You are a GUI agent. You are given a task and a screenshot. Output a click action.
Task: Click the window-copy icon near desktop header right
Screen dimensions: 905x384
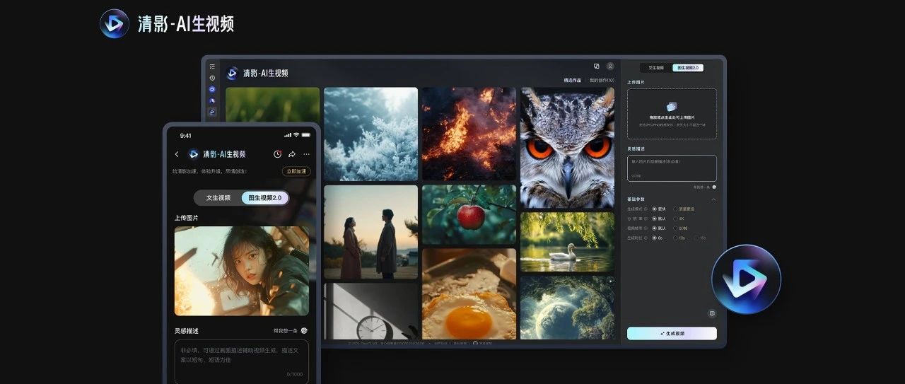click(x=596, y=66)
